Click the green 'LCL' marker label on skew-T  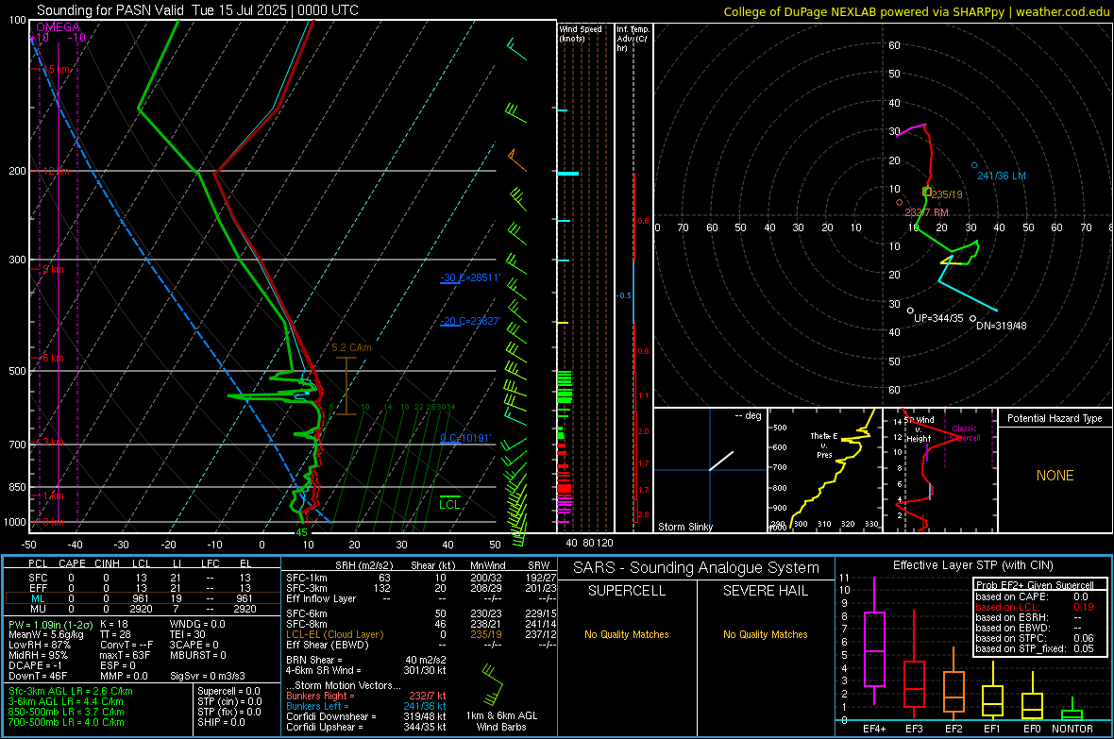click(x=449, y=505)
